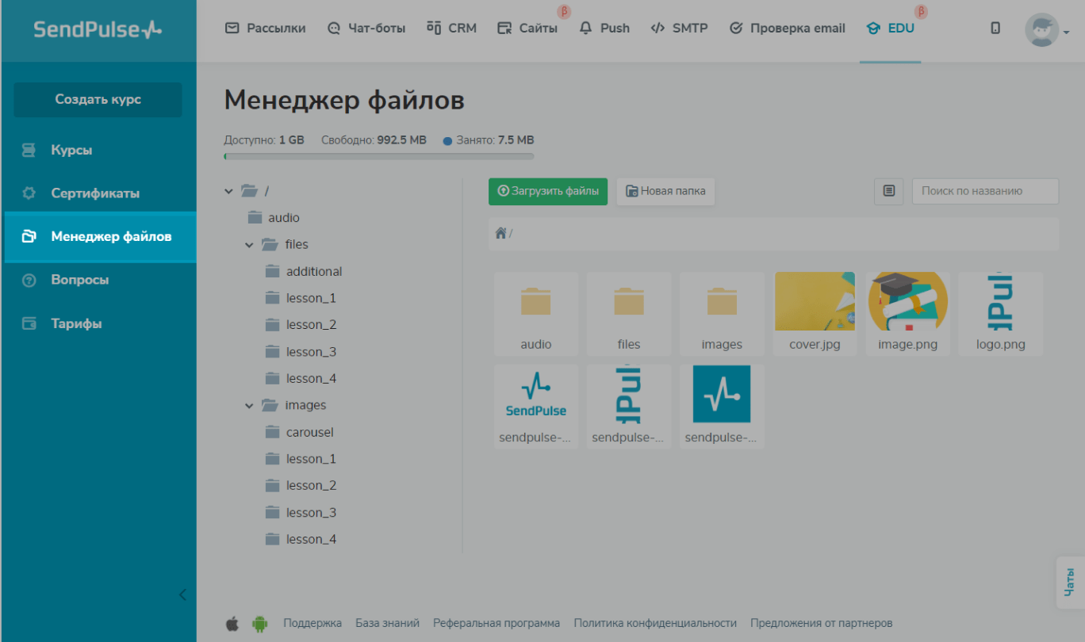This screenshot has width=1085, height=642.
Task: Select the logo.png thumbnail
Action: tap(1001, 314)
